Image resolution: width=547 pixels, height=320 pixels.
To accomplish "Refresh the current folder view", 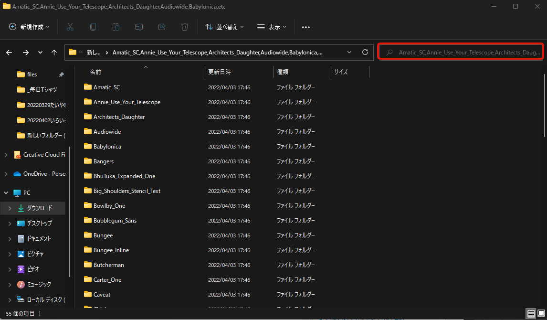I will coord(365,52).
